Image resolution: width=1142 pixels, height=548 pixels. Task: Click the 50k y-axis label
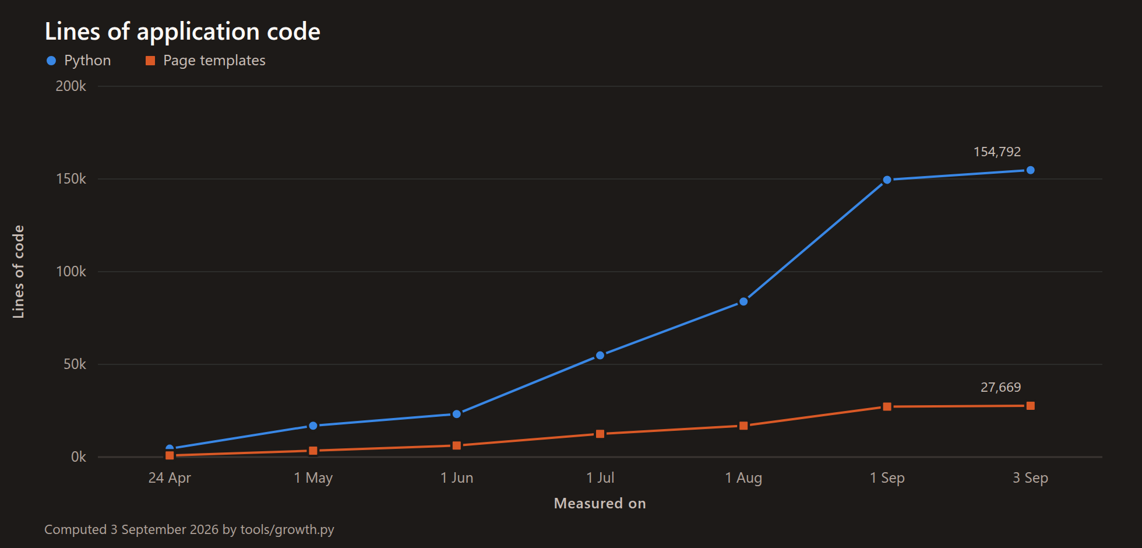point(75,364)
